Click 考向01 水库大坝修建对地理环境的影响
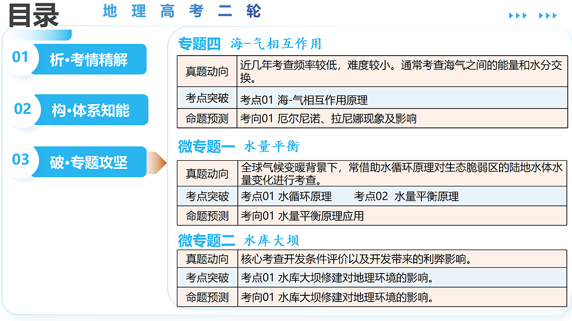The height and width of the screenshot is (321, 572). [x=337, y=298]
